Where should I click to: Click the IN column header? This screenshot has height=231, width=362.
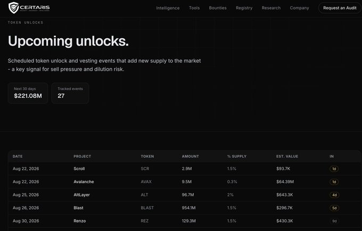[x=332, y=156]
